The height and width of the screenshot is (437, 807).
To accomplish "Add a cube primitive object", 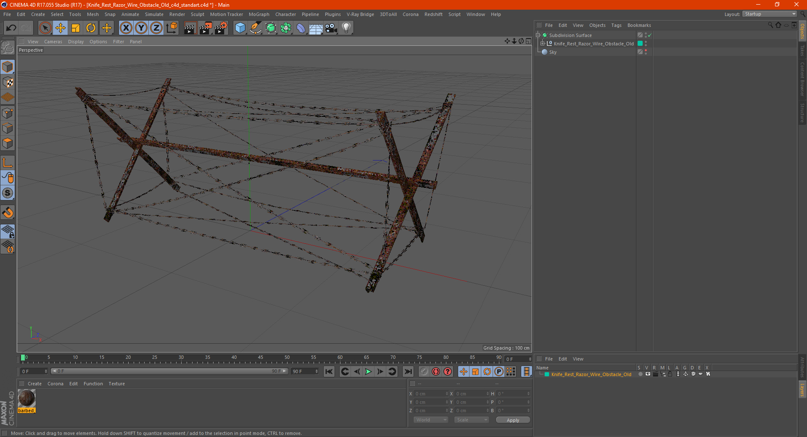I will [x=240, y=28].
